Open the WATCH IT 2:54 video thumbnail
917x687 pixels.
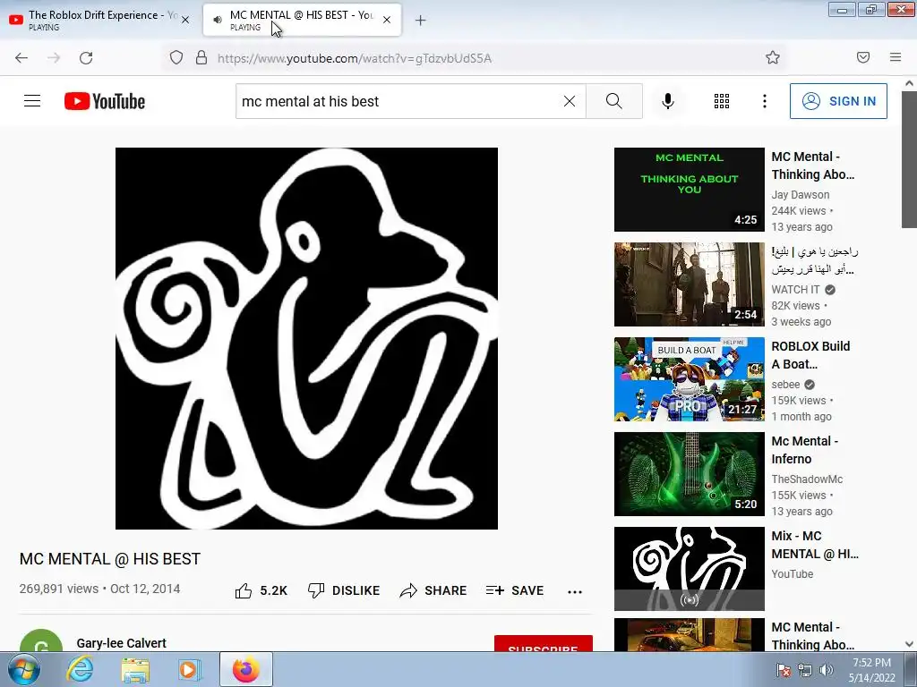point(689,284)
